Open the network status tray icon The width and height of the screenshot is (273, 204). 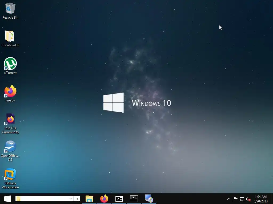click(242, 199)
